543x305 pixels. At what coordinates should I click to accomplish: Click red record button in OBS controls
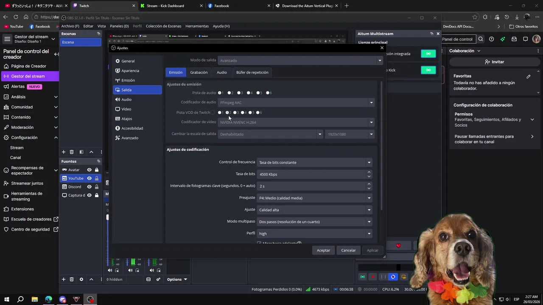373,277
